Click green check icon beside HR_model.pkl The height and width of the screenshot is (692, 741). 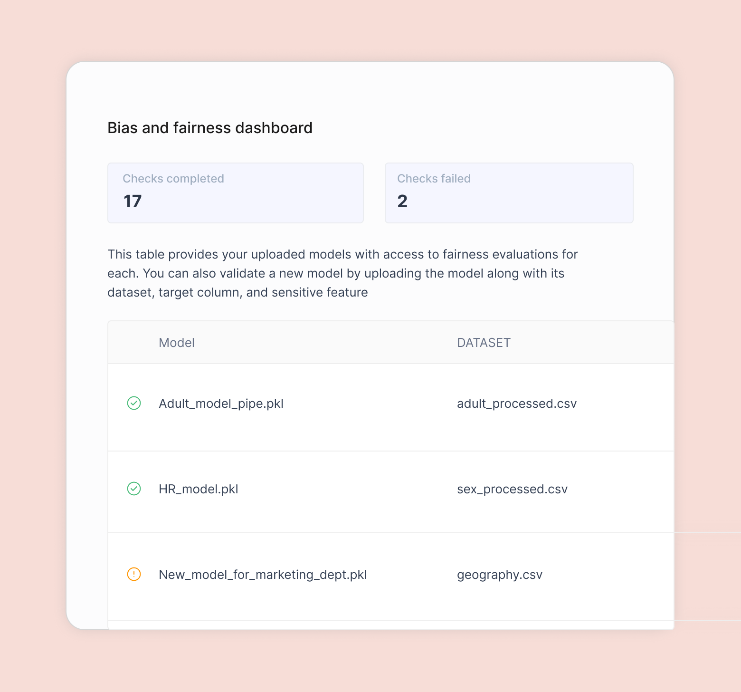tap(134, 489)
